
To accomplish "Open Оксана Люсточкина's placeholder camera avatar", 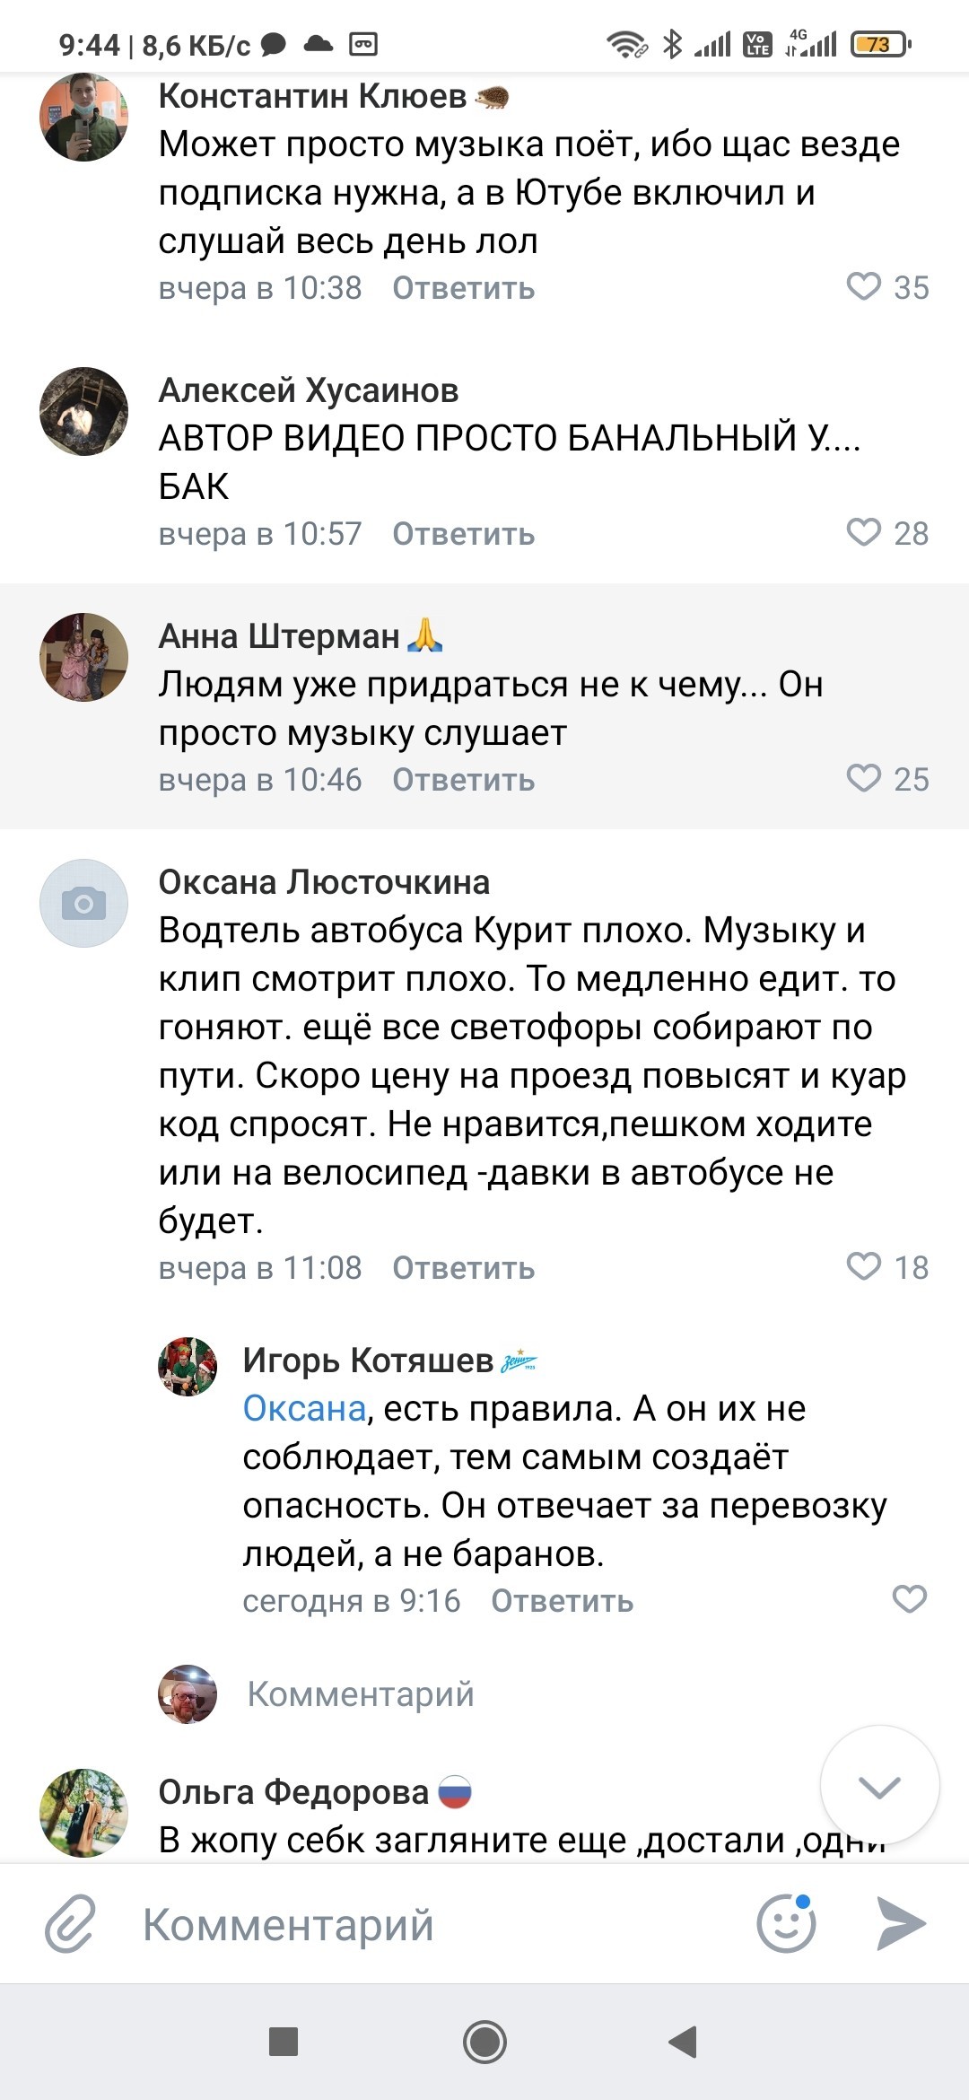I will point(84,903).
